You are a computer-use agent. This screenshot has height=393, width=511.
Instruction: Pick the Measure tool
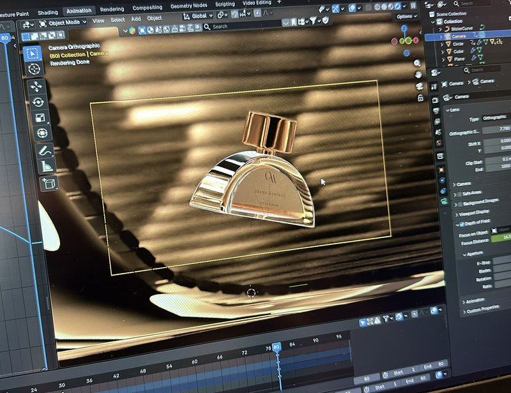pyautogui.click(x=47, y=167)
